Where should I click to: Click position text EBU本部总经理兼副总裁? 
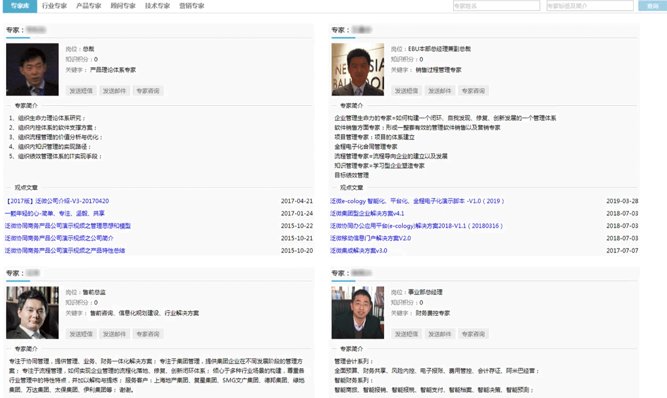[x=439, y=49]
